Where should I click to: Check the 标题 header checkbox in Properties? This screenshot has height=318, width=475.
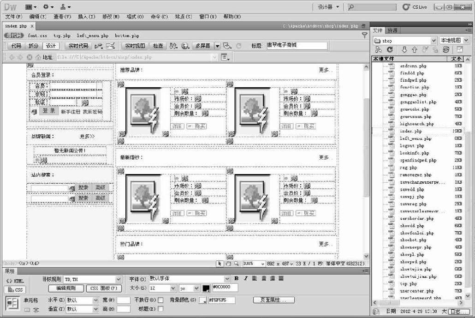[160, 309]
